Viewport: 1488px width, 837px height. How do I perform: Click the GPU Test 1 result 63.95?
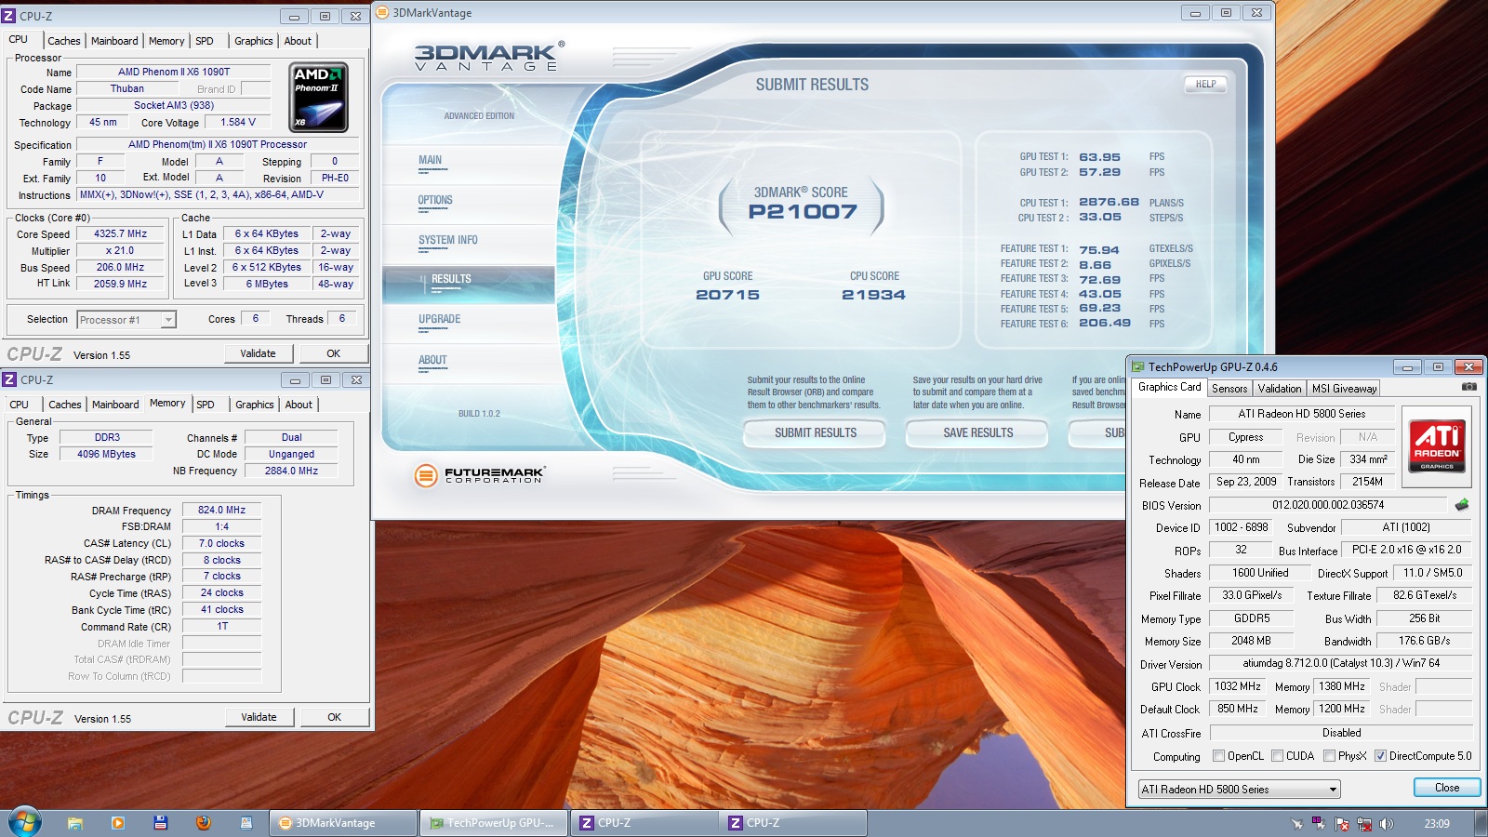(x=1099, y=157)
